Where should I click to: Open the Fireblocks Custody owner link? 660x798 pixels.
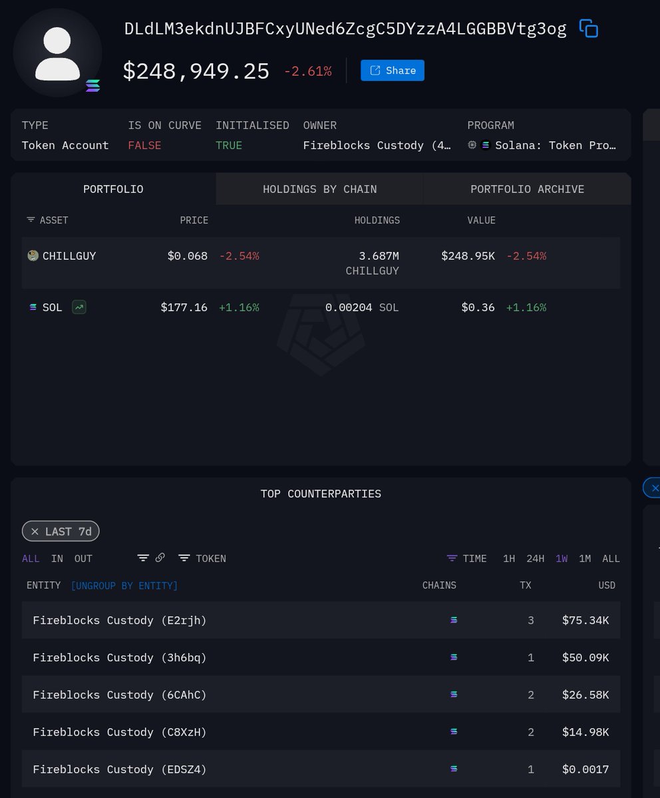(x=378, y=146)
